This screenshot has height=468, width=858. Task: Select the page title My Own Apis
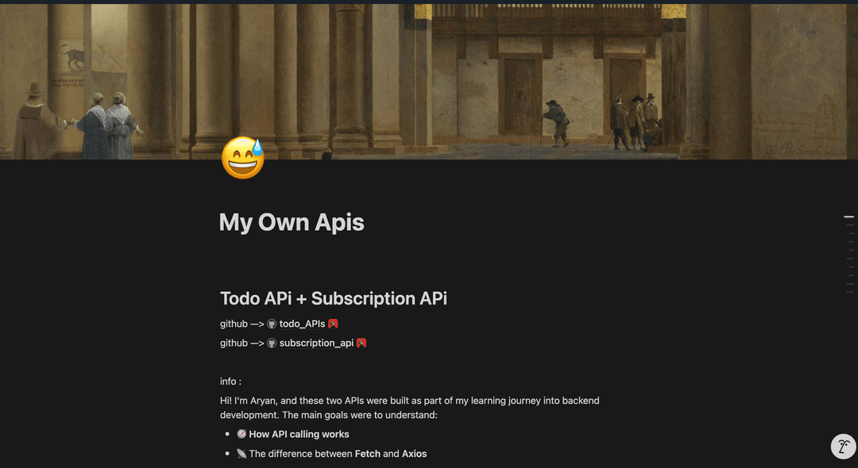(x=291, y=222)
